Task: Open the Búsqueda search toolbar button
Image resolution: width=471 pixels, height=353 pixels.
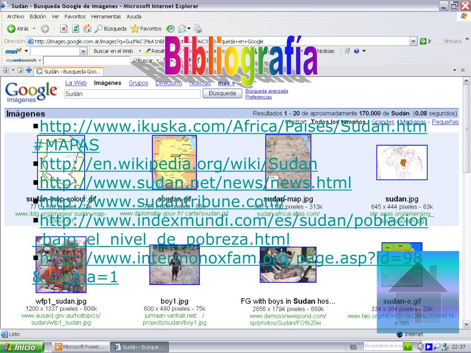Action: click(110, 29)
